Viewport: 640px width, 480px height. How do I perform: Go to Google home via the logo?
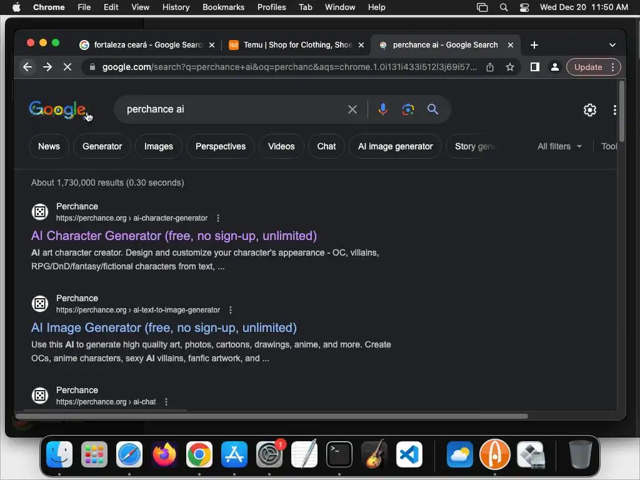pos(57,109)
